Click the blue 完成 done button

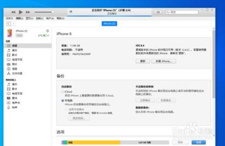click(199, 142)
